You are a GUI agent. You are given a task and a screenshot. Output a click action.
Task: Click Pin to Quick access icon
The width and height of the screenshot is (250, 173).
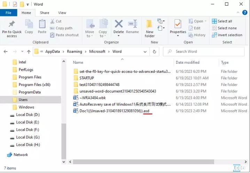point(11,24)
